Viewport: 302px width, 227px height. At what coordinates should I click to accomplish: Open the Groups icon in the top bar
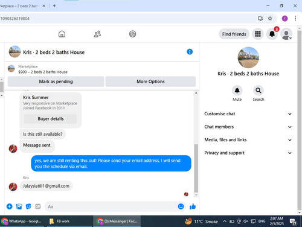132,34
